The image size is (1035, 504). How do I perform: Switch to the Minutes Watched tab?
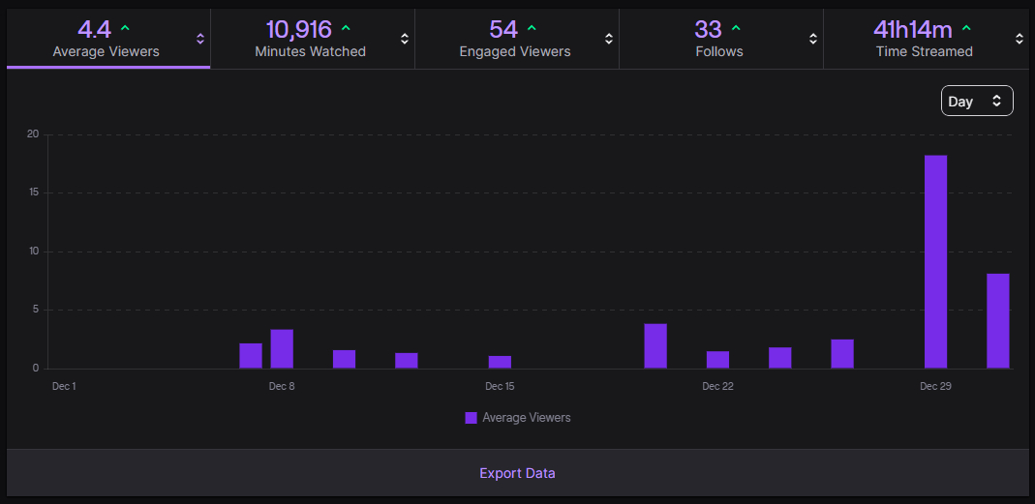pos(310,39)
